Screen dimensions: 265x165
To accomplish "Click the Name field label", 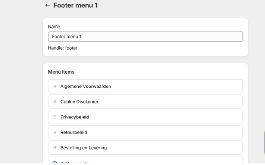I will click(54, 27).
